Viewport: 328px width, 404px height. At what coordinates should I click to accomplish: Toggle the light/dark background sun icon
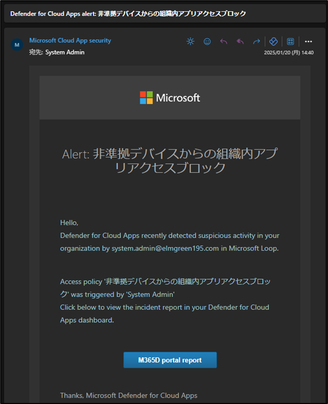[190, 41]
